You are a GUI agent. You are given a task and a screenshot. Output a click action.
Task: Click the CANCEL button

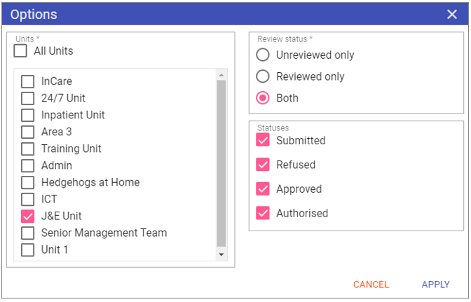371,284
